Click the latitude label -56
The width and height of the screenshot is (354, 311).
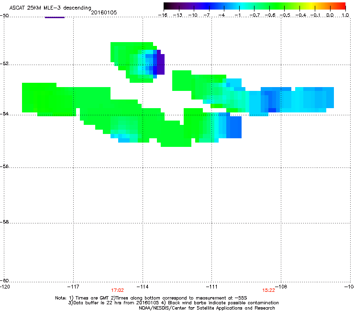[4, 167]
